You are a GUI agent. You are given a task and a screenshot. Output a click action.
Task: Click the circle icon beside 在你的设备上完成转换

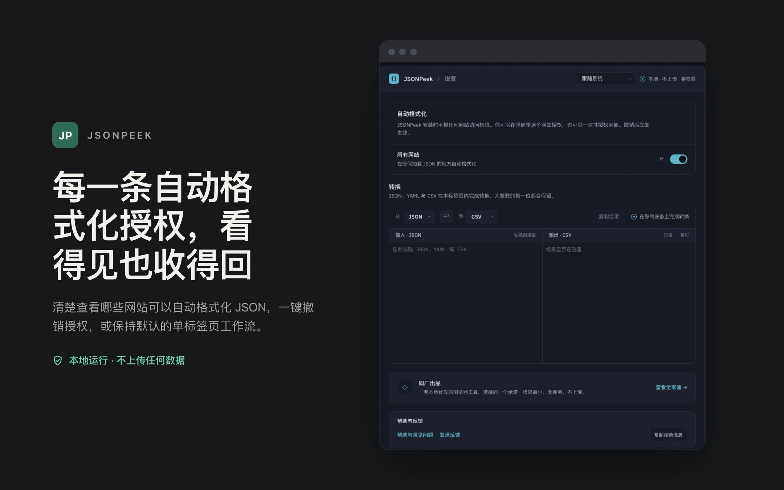(634, 217)
